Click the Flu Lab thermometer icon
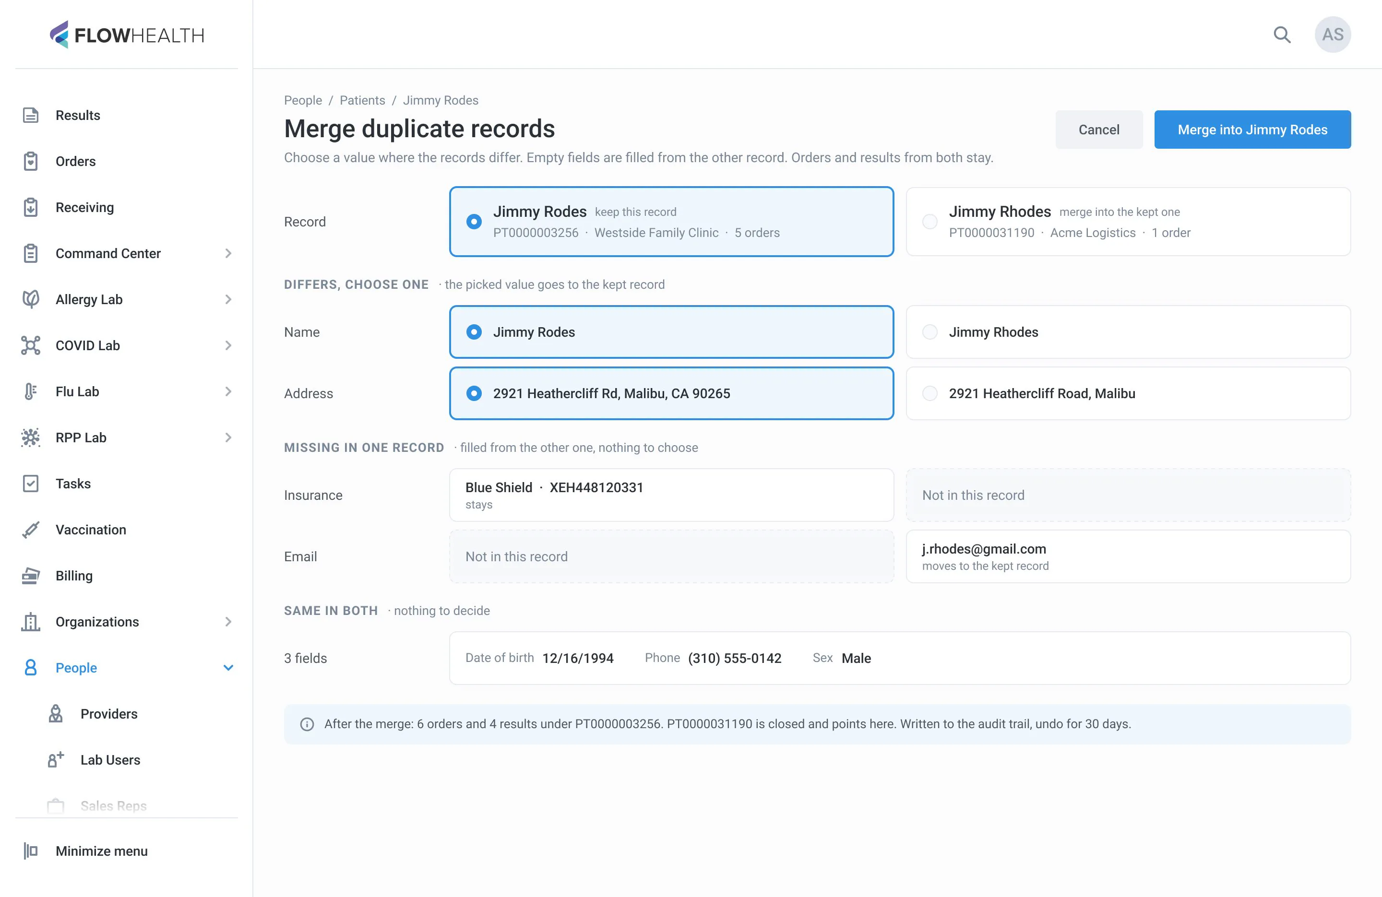The width and height of the screenshot is (1382, 897). 31,391
